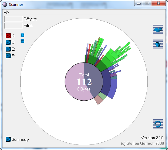This screenshot has width=168, height=150.
Task: Click the Version 2.10 text
Action: tap(152, 138)
